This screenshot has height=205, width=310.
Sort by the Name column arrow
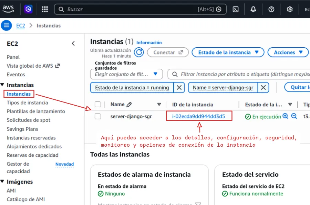(159, 104)
